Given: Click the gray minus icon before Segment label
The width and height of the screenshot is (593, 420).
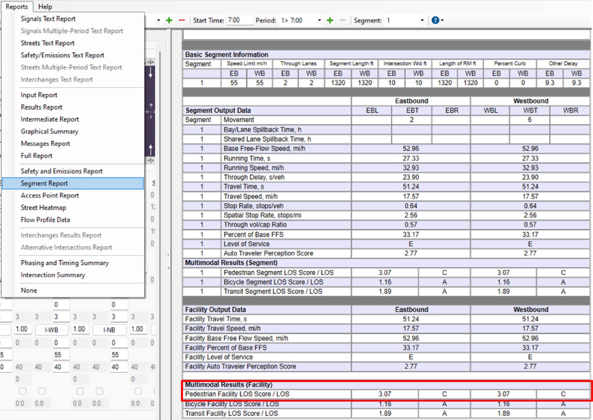Looking at the screenshot, I should (x=343, y=20).
